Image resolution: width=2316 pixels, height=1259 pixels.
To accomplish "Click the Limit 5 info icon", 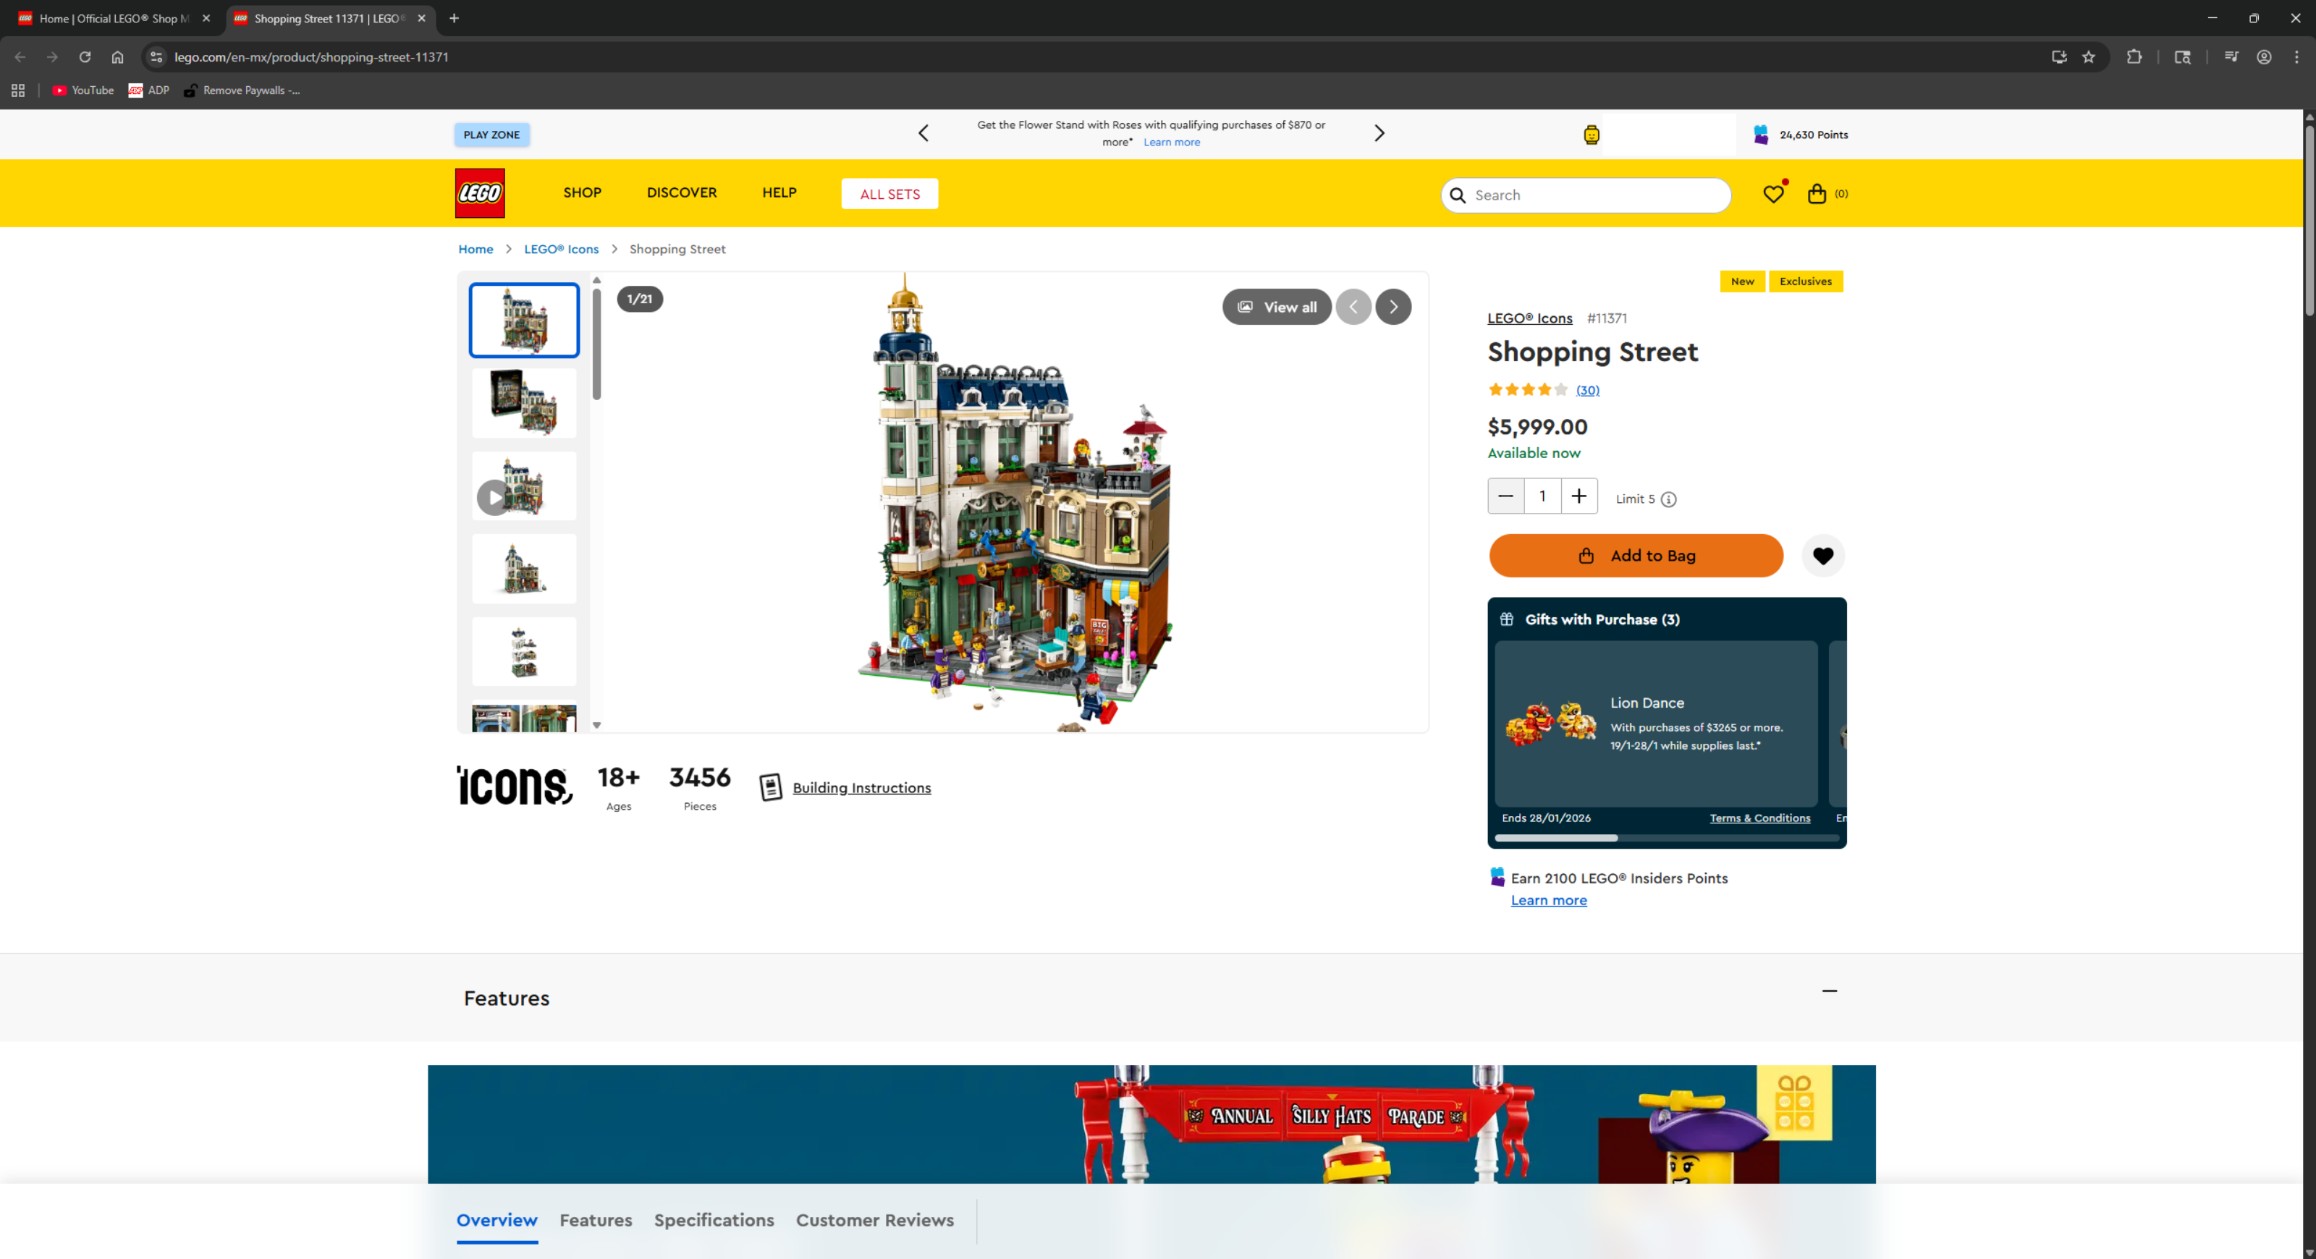I will pos(1669,500).
